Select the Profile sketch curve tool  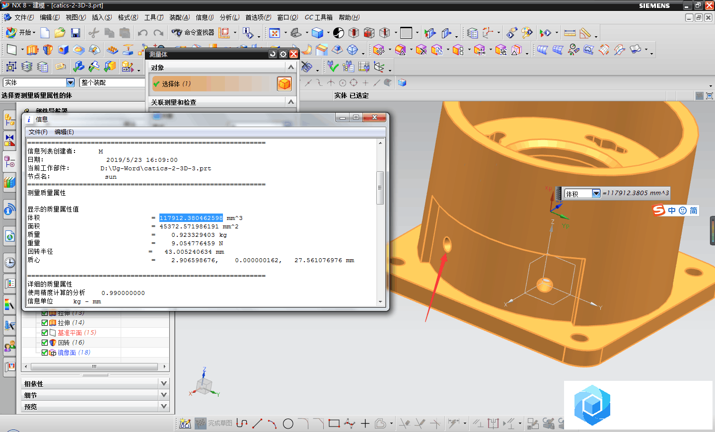(x=242, y=423)
